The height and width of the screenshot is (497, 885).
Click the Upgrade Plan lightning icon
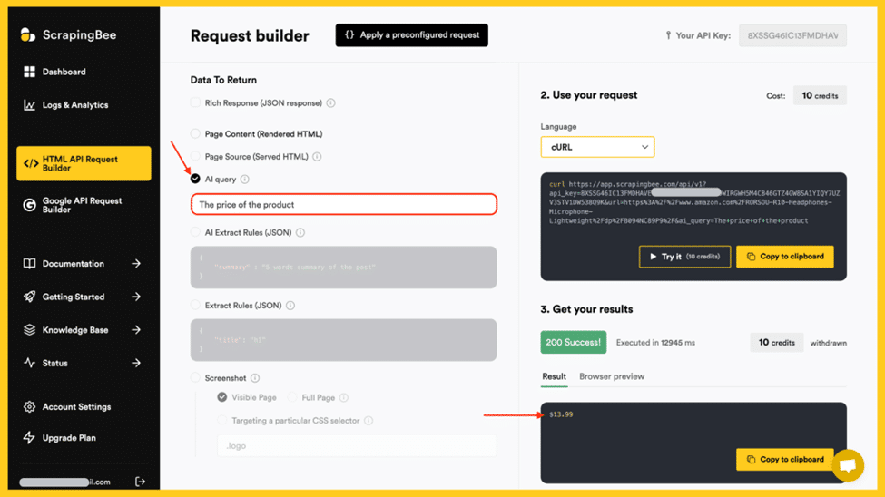pos(29,438)
